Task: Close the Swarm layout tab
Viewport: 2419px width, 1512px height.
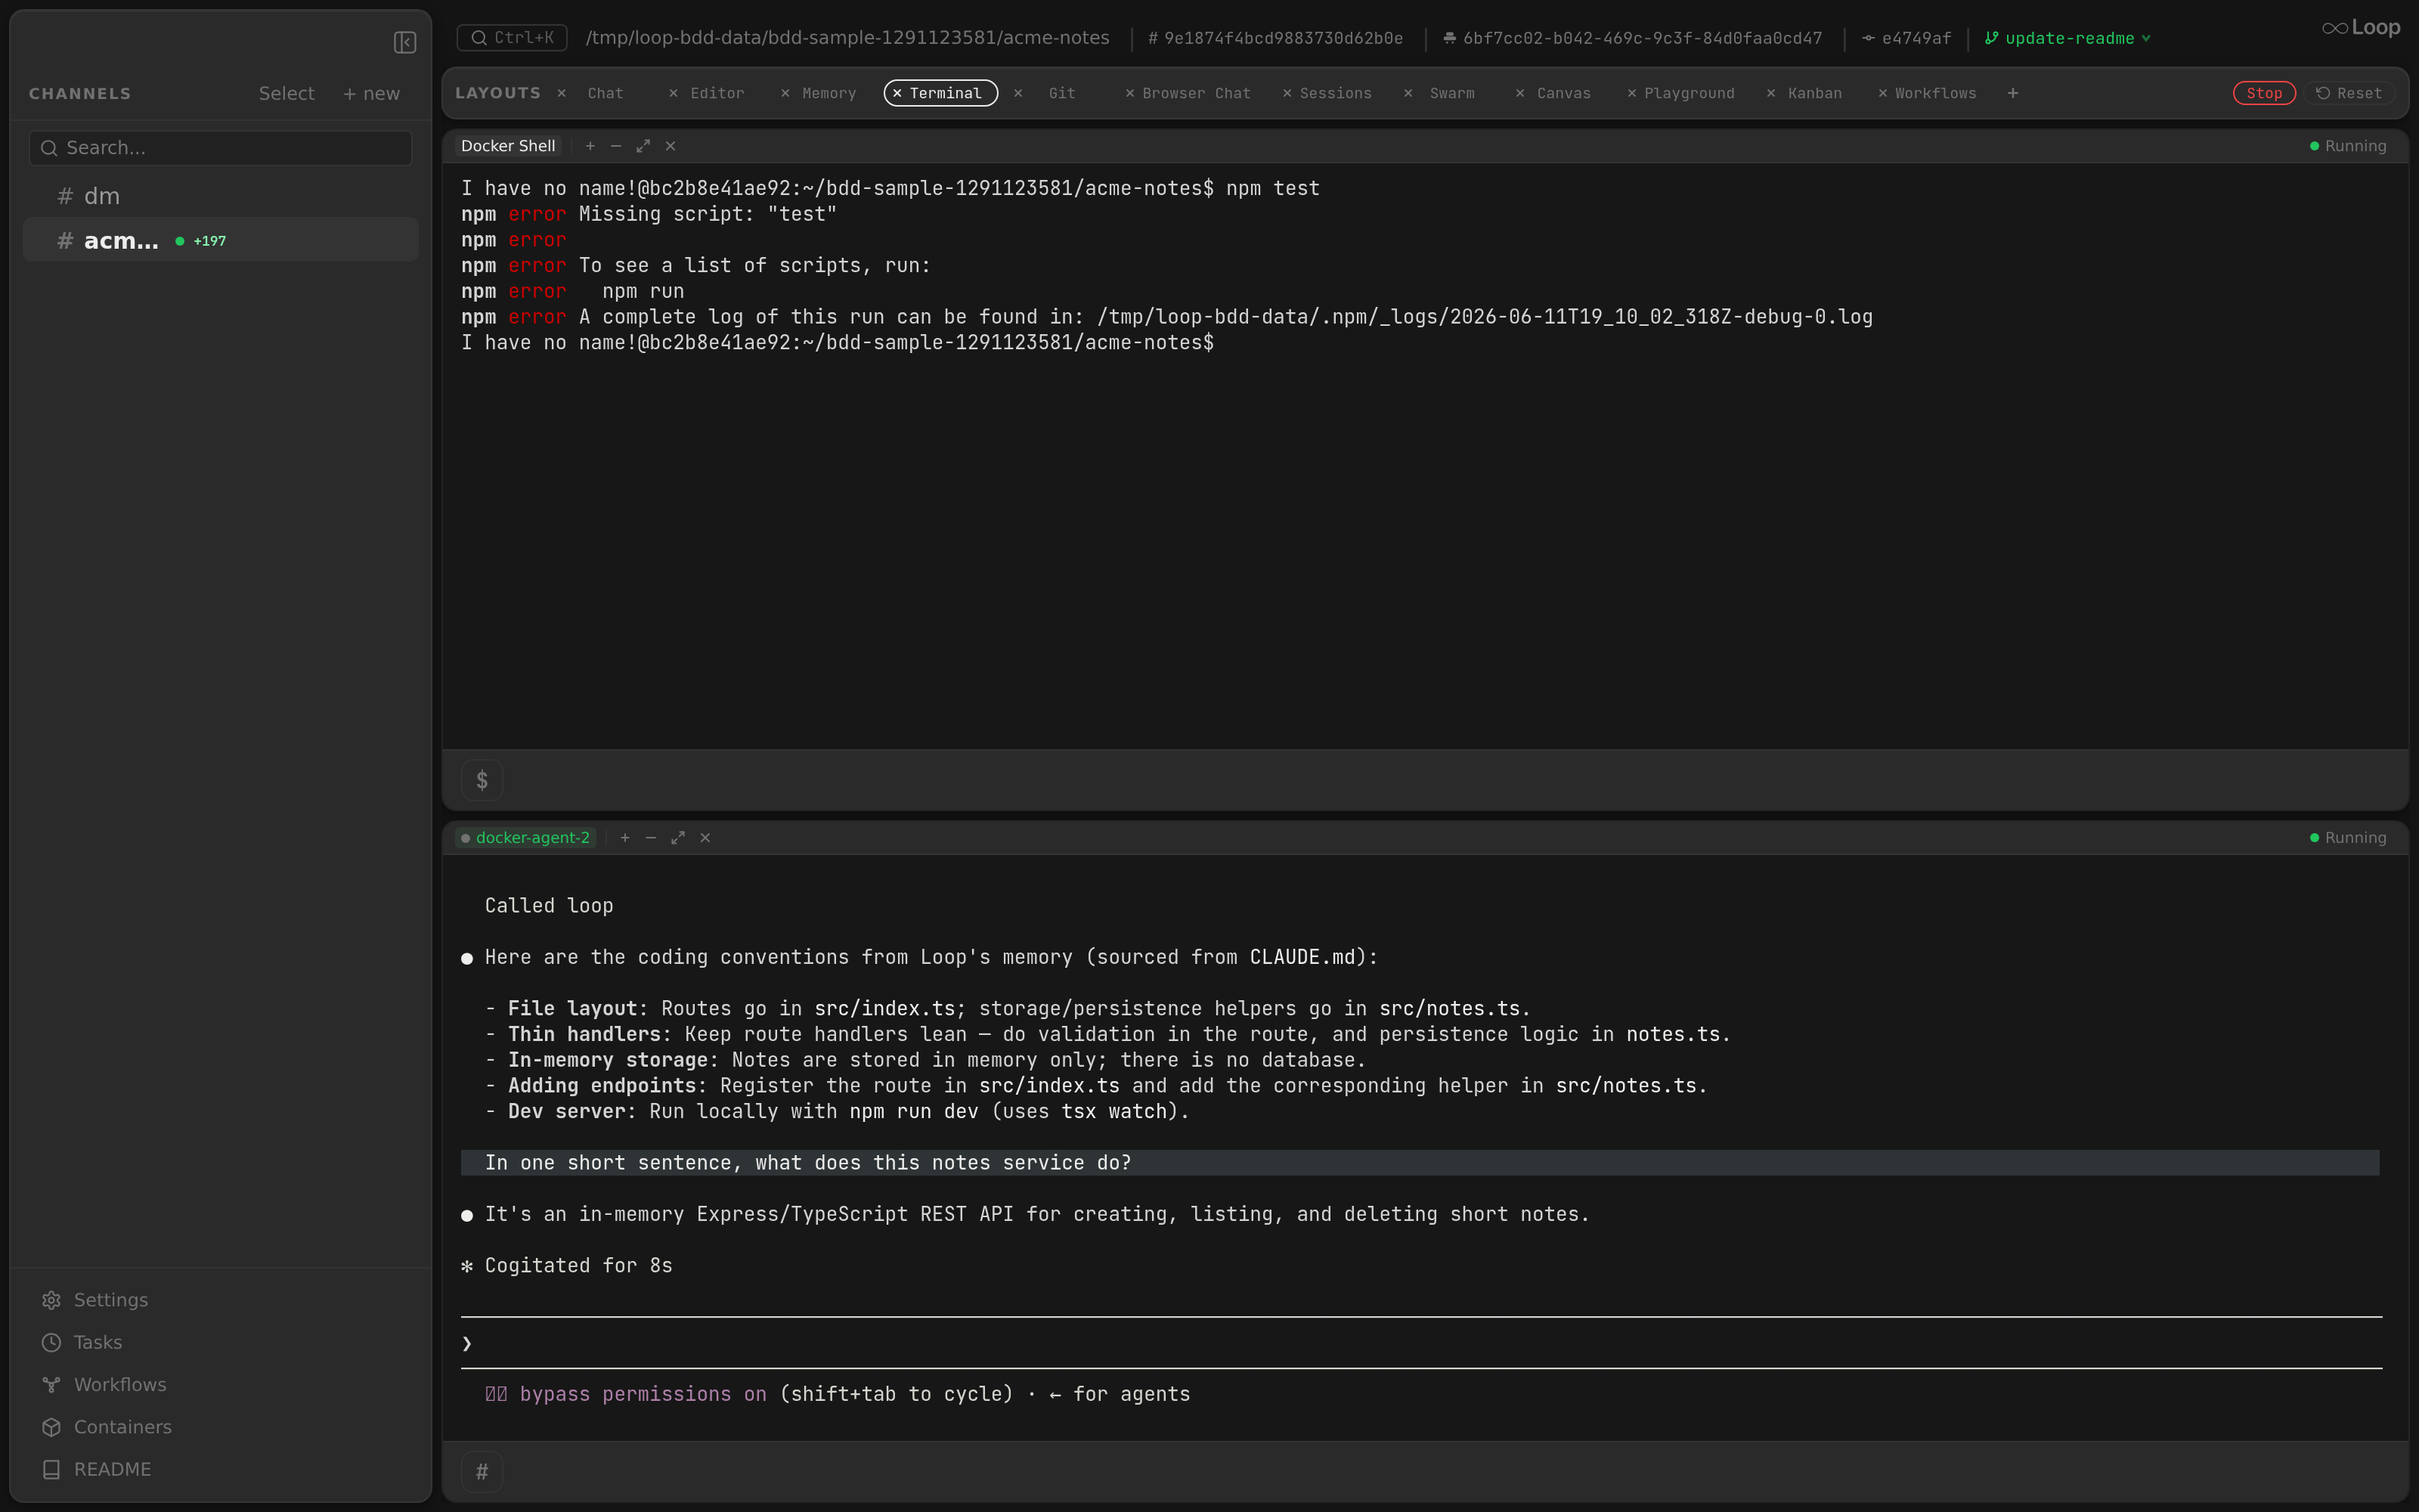Action: 1408,93
